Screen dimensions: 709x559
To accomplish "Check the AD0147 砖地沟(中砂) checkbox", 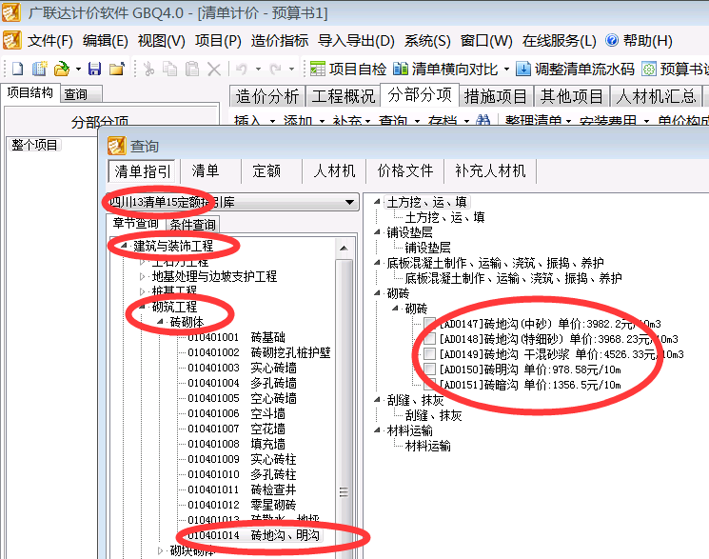I will pos(429,323).
